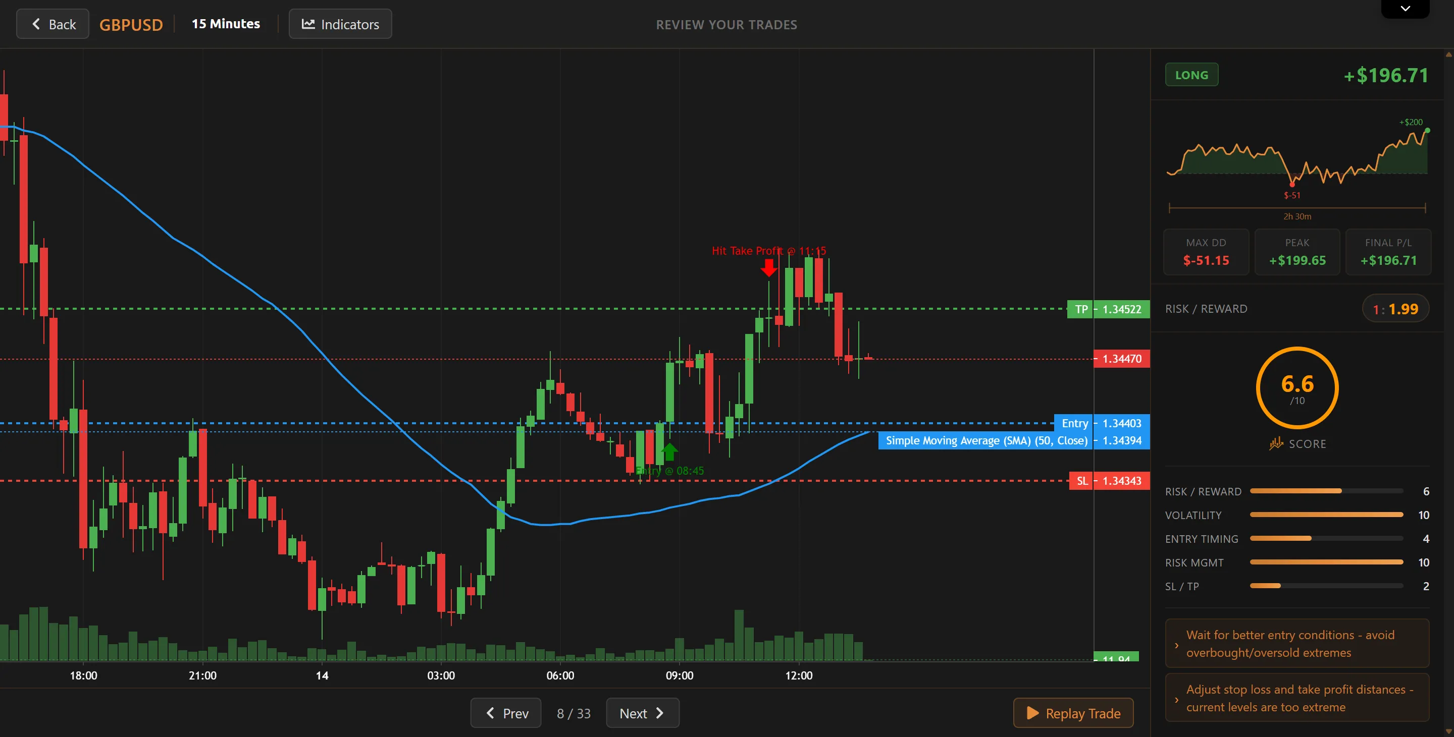Image resolution: width=1454 pixels, height=737 pixels.
Task: Click the current price 1.34470 tag
Action: click(1121, 359)
